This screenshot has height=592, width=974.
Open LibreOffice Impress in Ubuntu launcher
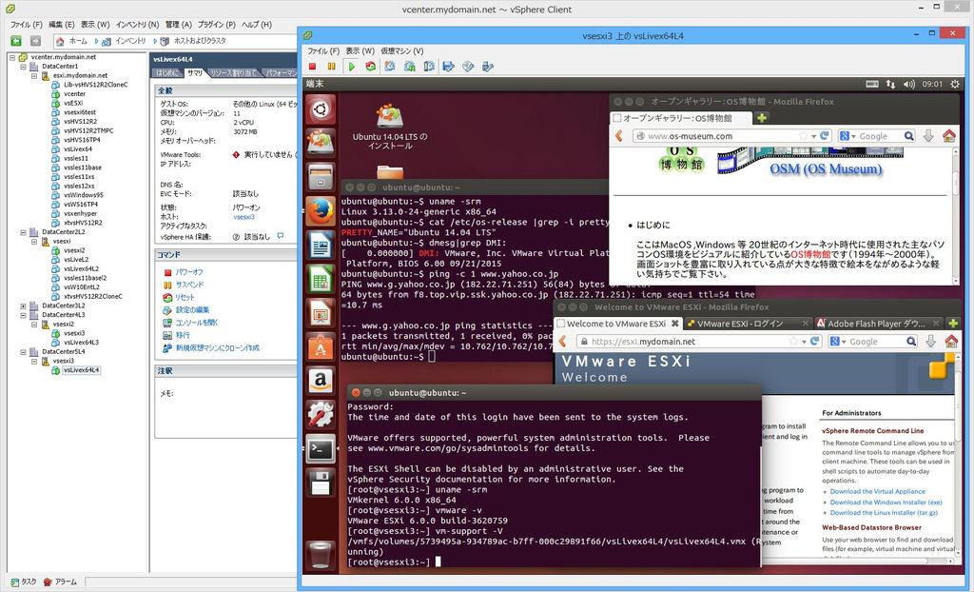tap(321, 313)
